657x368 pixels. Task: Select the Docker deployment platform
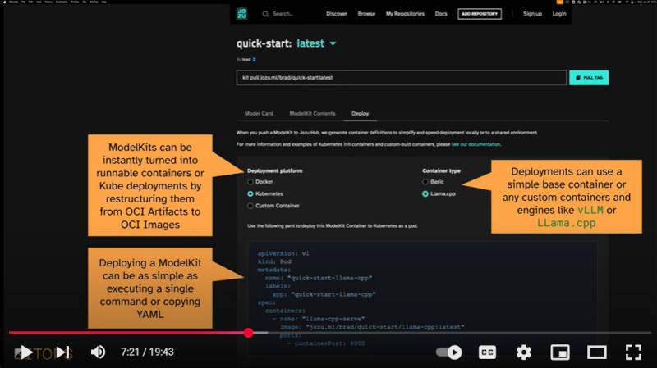point(250,182)
